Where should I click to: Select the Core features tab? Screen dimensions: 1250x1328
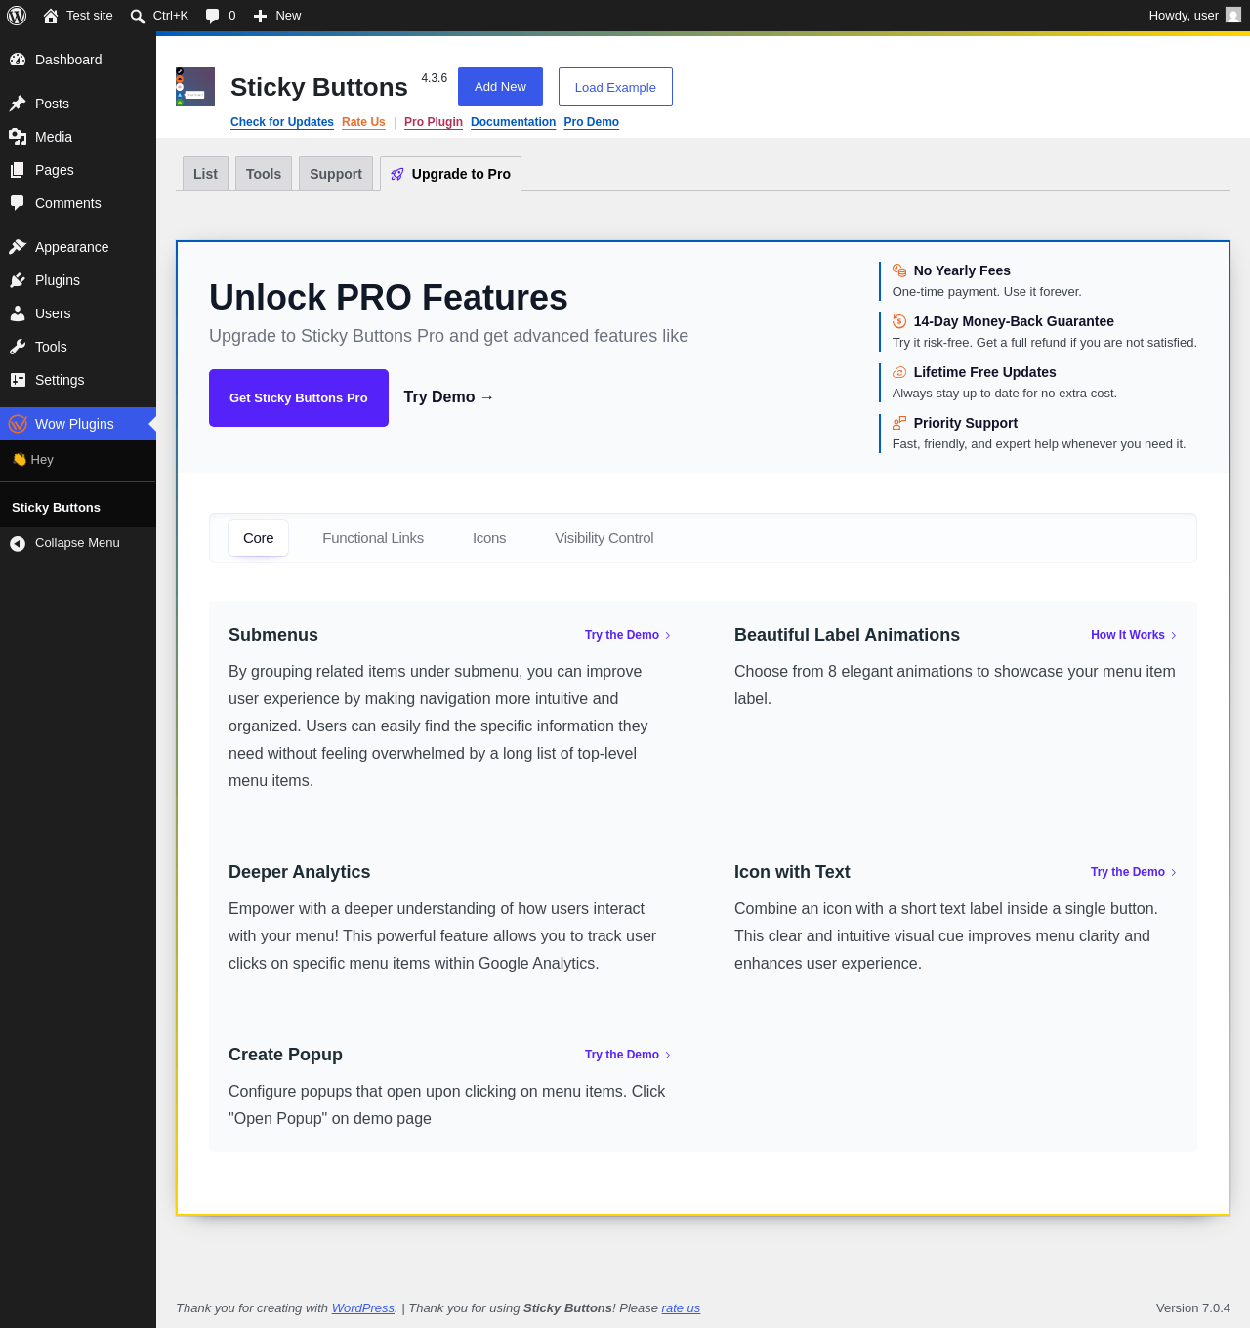pyautogui.click(x=259, y=538)
